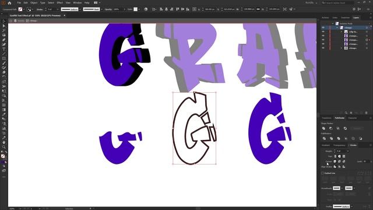Click Unite in Pathfinder shape modes
373x210 pixels.
[x=324, y=128]
